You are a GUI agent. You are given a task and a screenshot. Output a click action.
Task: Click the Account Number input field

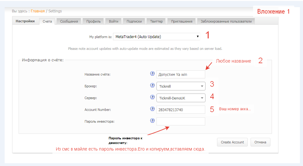[181, 110]
